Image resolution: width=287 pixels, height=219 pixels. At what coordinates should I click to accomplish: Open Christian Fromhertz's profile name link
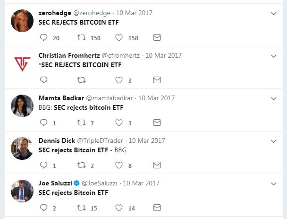tap(68, 55)
